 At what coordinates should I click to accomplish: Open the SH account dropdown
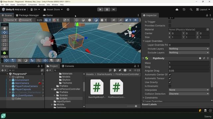click(35, 10)
